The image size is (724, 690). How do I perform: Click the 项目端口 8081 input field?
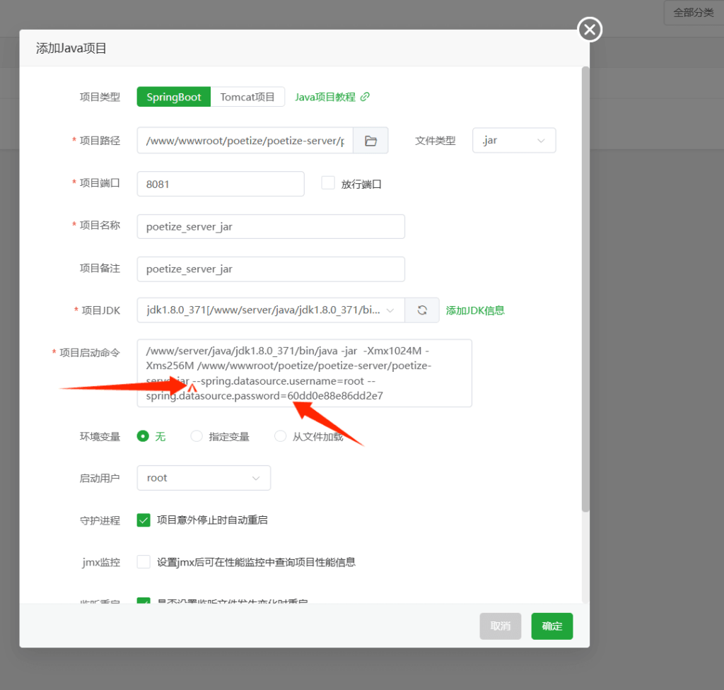(221, 184)
